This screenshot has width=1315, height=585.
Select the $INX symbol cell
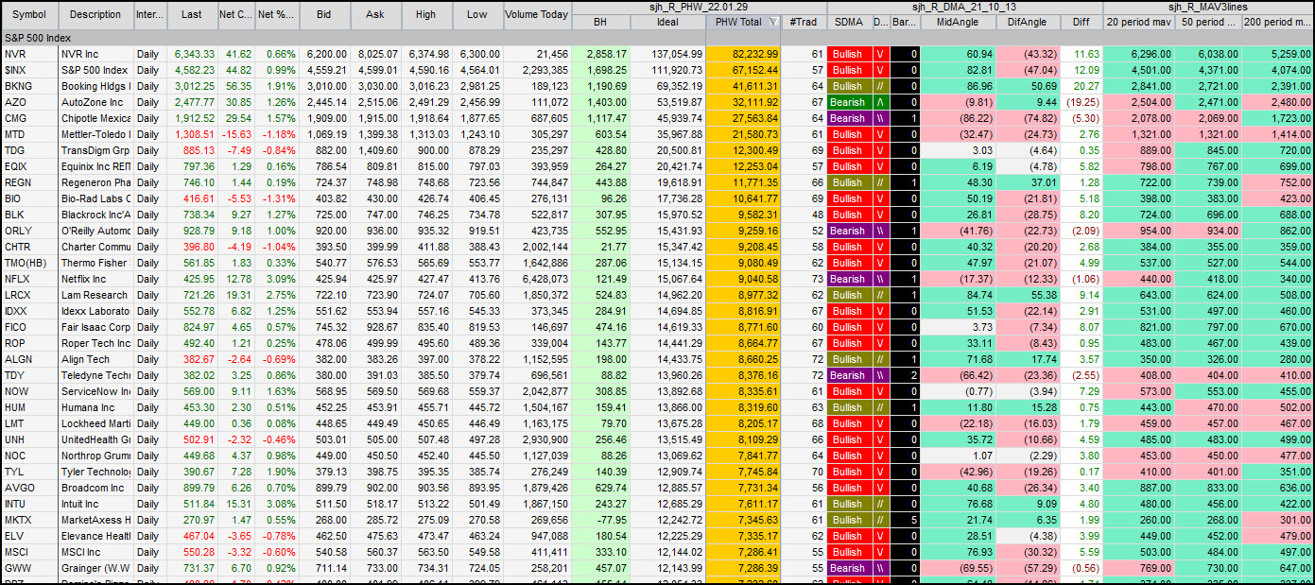pyautogui.click(x=29, y=70)
